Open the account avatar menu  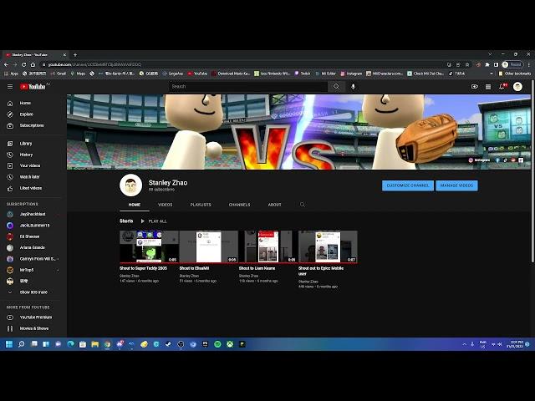pyautogui.click(x=517, y=87)
